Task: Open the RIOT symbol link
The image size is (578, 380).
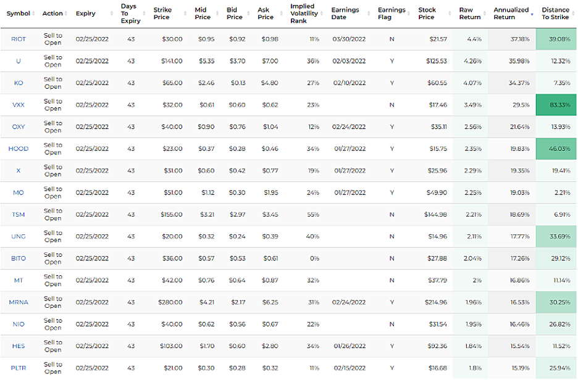Action: pyautogui.click(x=19, y=39)
